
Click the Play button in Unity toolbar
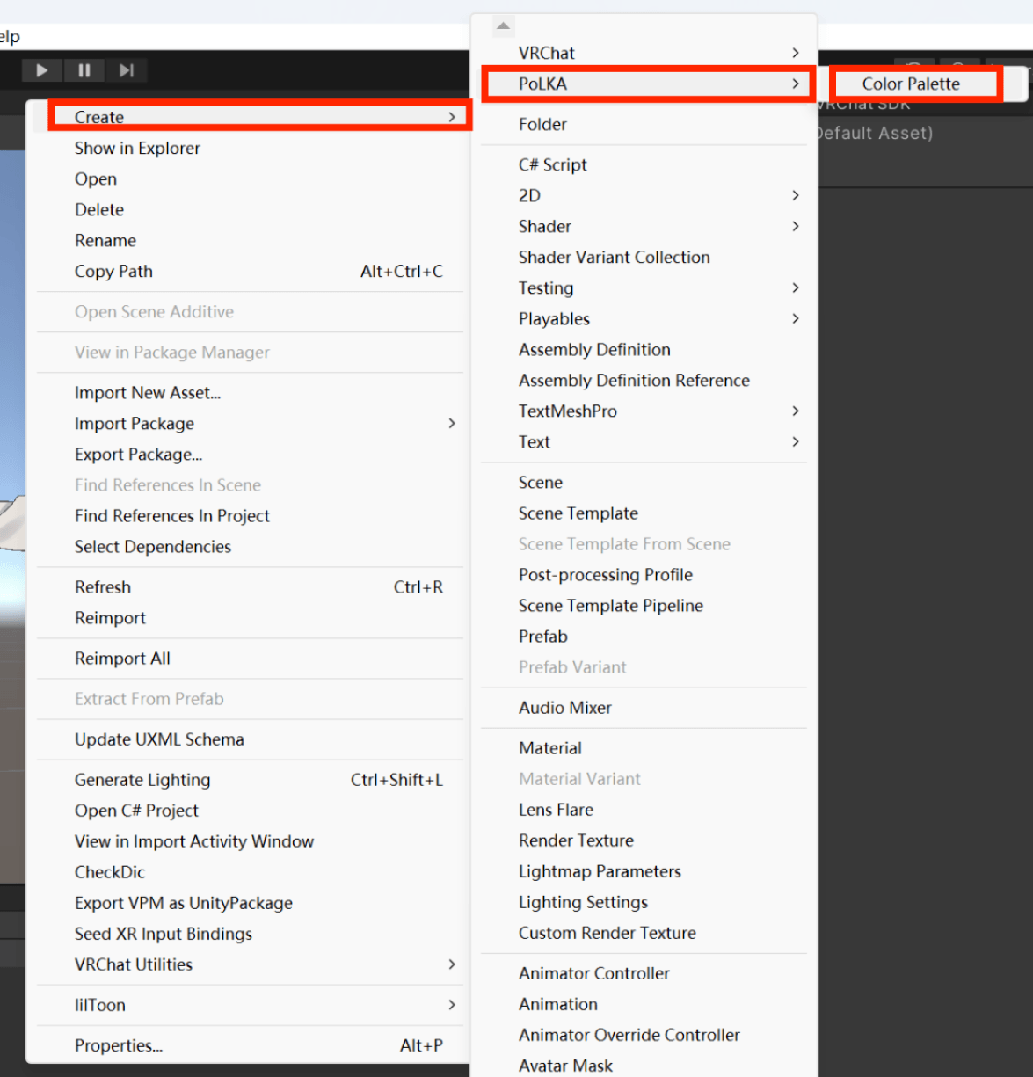click(41, 70)
